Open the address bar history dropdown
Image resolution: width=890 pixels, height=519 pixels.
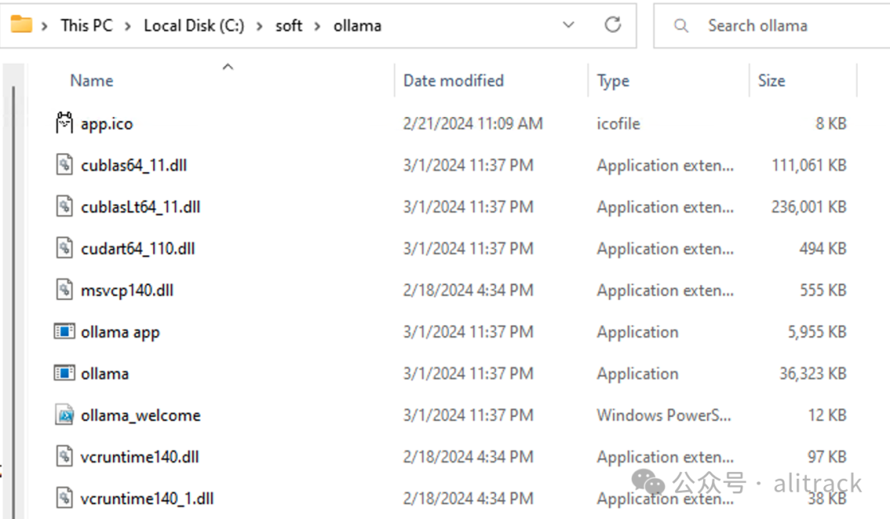[569, 25]
